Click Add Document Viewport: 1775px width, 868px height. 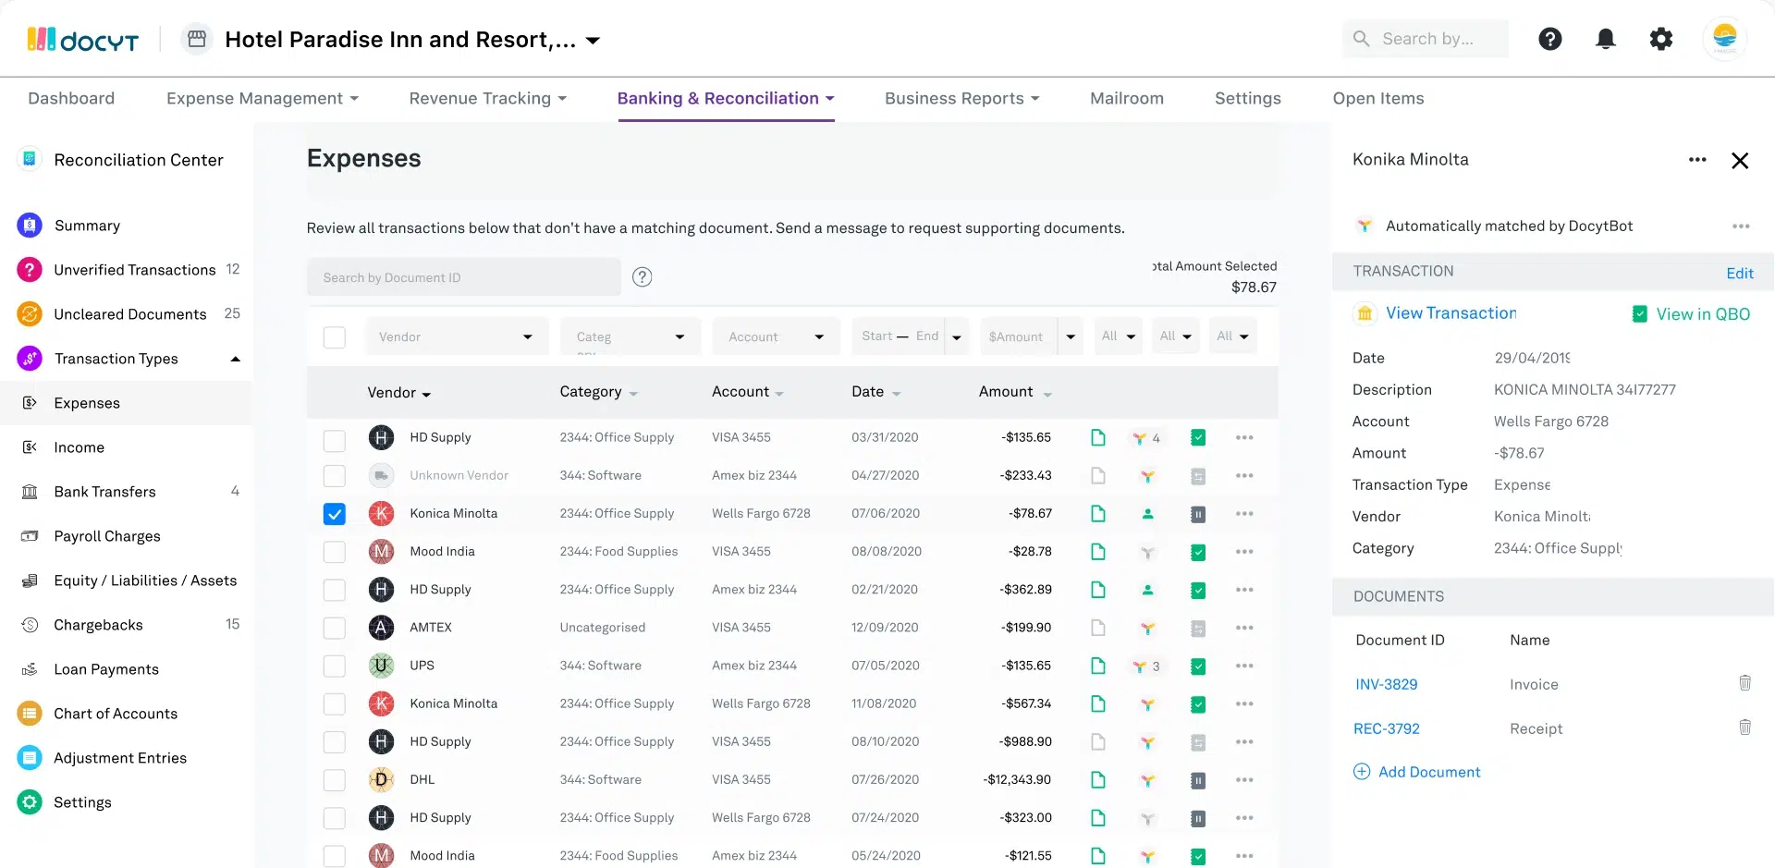tap(1416, 772)
